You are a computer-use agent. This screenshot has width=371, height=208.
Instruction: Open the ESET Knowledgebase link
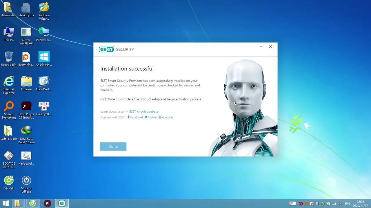[x=144, y=112]
